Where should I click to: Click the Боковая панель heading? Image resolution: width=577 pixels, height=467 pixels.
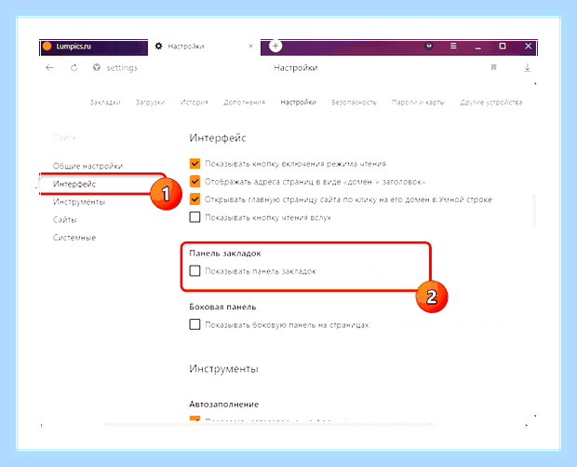[x=222, y=307]
